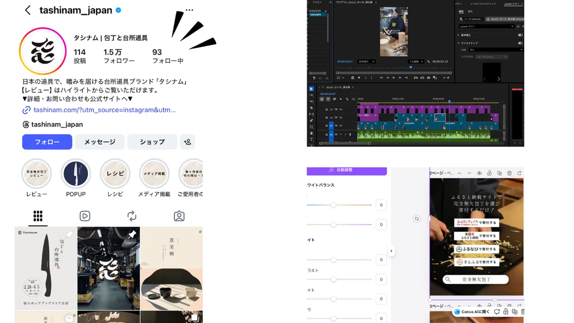Hide track V2 using its eye icon
574x323 pixels.
341,118
